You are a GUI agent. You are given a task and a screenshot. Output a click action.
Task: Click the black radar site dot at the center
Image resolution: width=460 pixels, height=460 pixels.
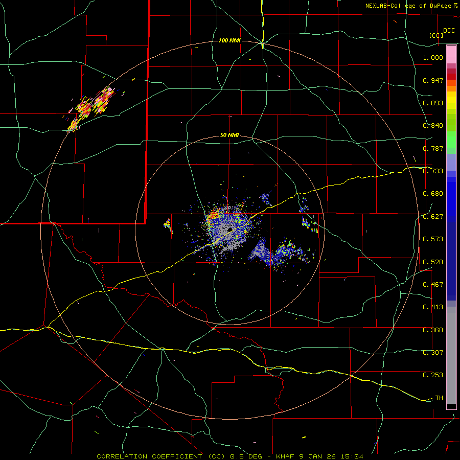[x=230, y=229]
